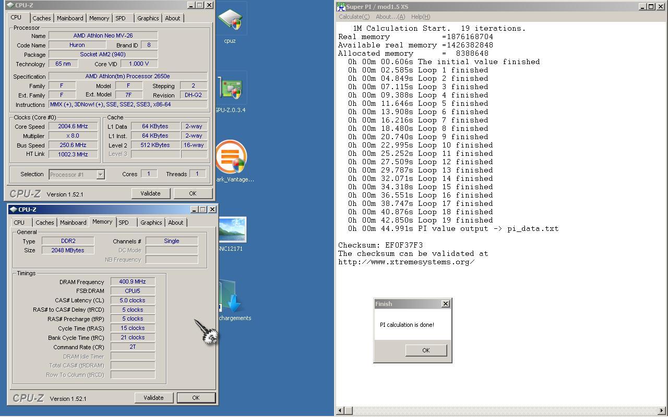Switch to Mainboard tab in upper CPU-Z

click(x=70, y=18)
